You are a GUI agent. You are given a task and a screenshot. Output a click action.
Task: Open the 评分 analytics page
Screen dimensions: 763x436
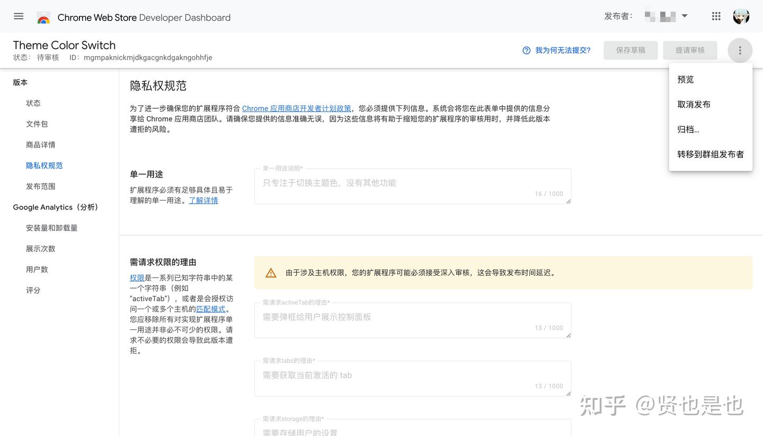[x=33, y=290]
